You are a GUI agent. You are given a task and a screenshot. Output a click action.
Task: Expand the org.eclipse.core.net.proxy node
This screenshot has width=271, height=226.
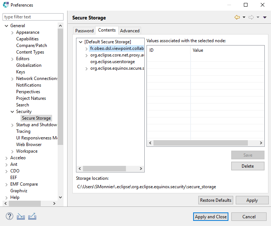tap(87, 55)
